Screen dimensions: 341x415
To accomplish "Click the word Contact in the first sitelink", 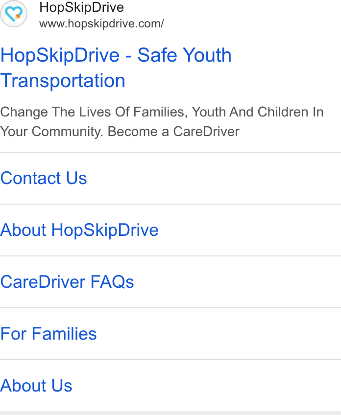I will (x=31, y=178).
